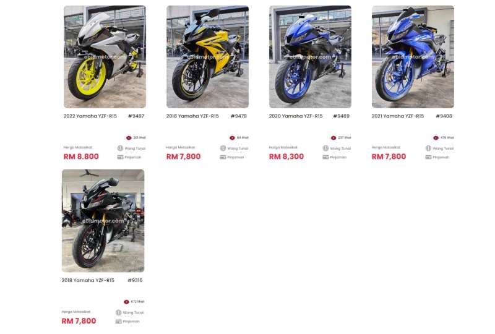Image resolution: width=495 pixels, height=334 pixels.
Task: Open the grey 2022 Yamaha YZF-R15 photo
Action: click(x=105, y=57)
